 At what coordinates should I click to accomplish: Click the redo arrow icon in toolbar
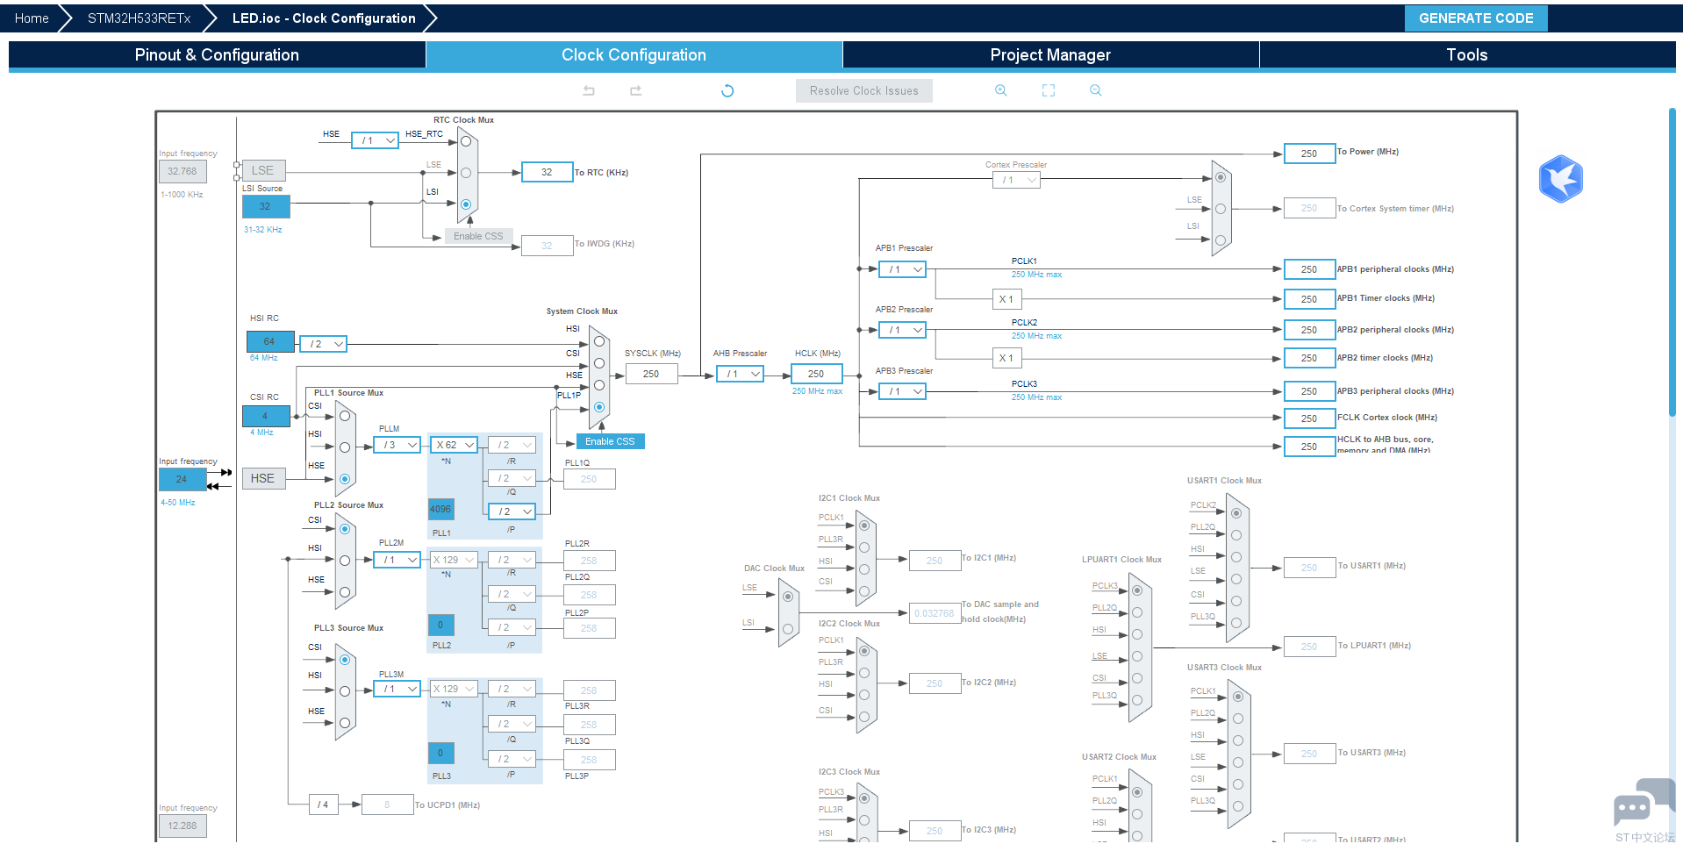636,90
